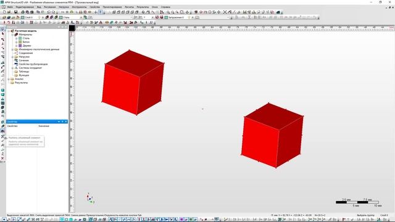Select the arrow selection tool in left toolbar
Viewport: 395px width, 222px height.
[x=2, y=34]
